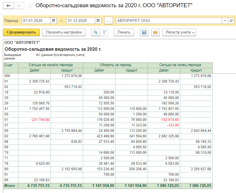
Task: Open the Регистр учета dropdown menu
Action: click(179, 32)
